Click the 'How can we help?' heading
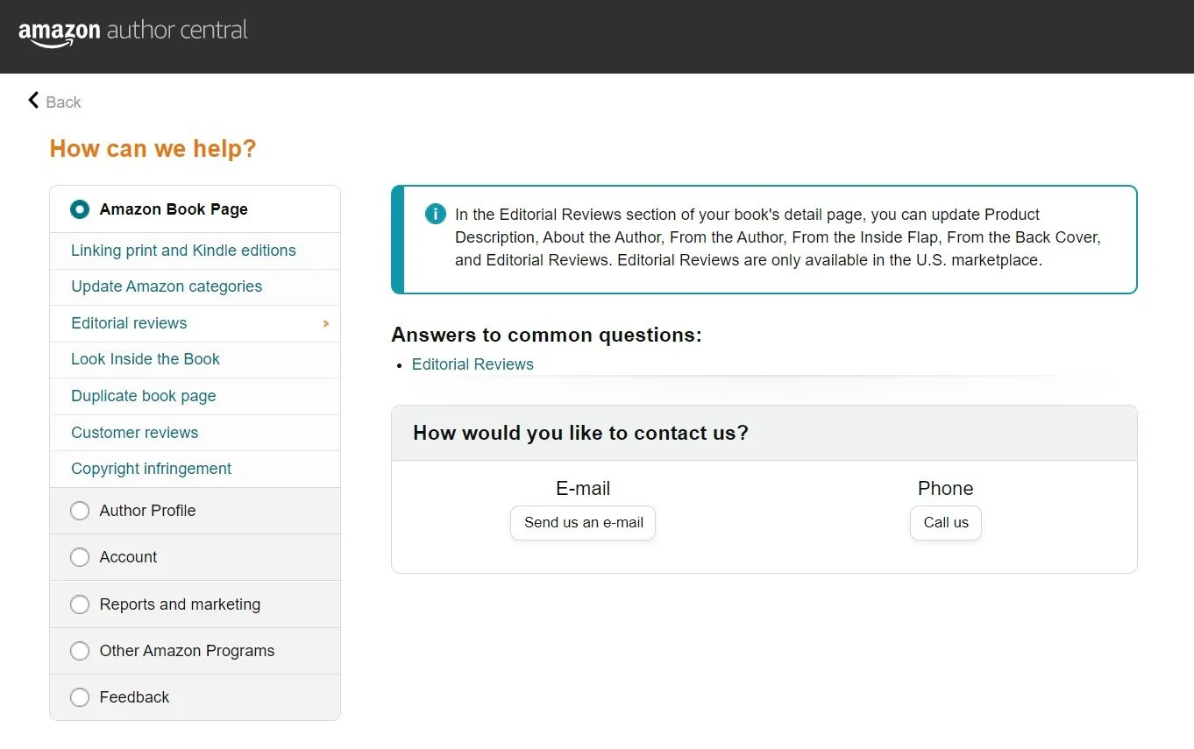This screenshot has height=749, width=1194. pyautogui.click(x=153, y=149)
